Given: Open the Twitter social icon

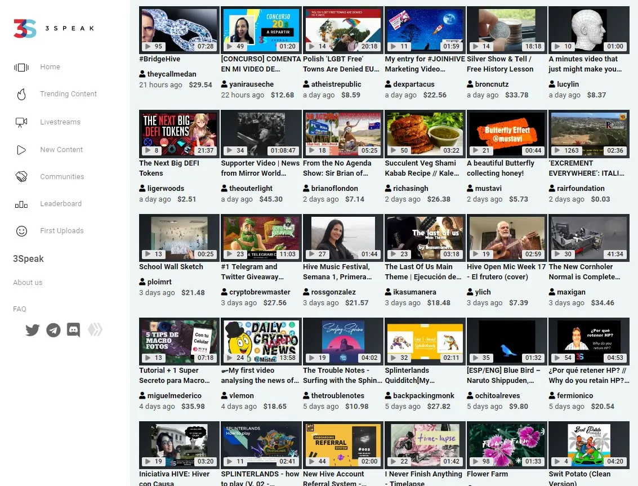Looking at the screenshot, I should click(x=33, y=329).
